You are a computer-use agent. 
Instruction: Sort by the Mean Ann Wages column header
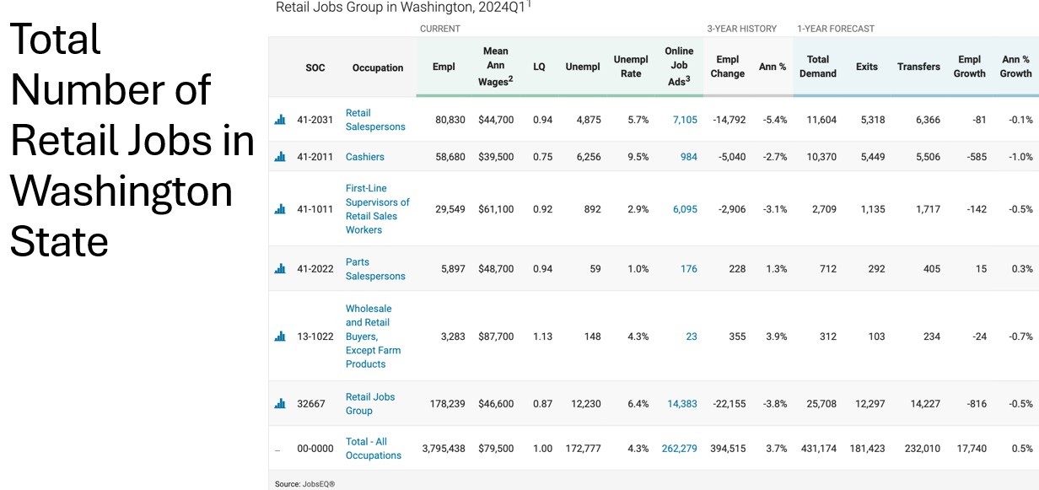496,67
